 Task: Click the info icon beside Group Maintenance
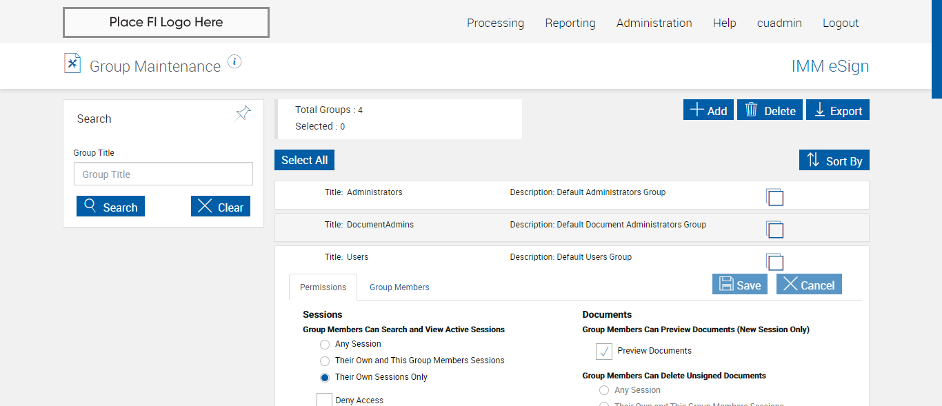[x=234, y=62]
